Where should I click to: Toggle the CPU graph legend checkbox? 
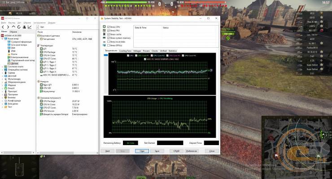128,56
